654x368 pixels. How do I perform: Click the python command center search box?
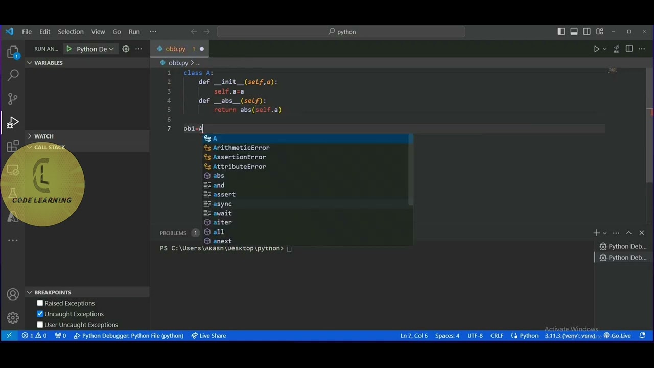pyautogui.click(x=341, y=32)
